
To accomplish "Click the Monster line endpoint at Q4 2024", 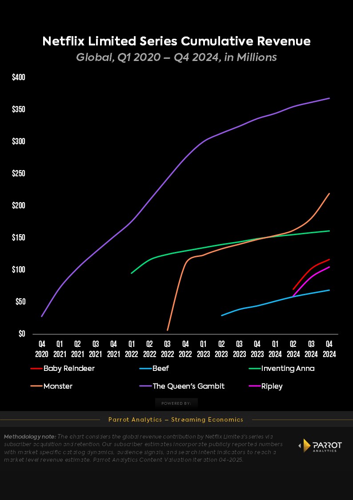I will [x=329, y=193].
